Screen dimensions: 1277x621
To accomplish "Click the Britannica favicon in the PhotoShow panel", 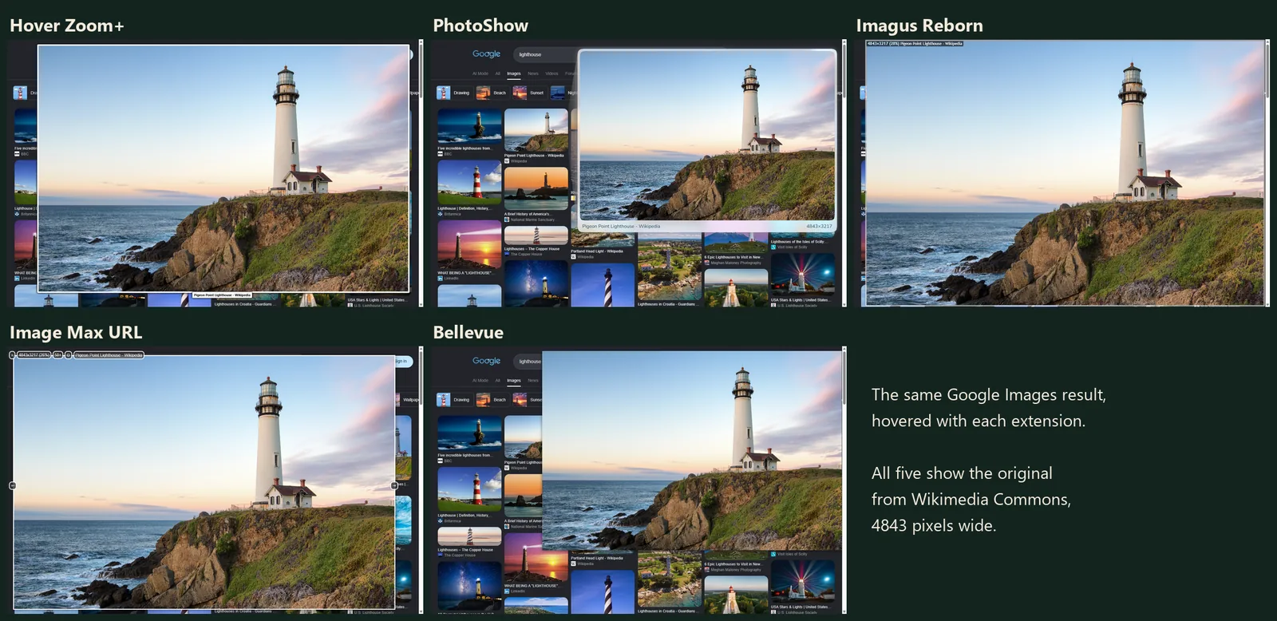I will pyautogui.click(x=440, y=214).
